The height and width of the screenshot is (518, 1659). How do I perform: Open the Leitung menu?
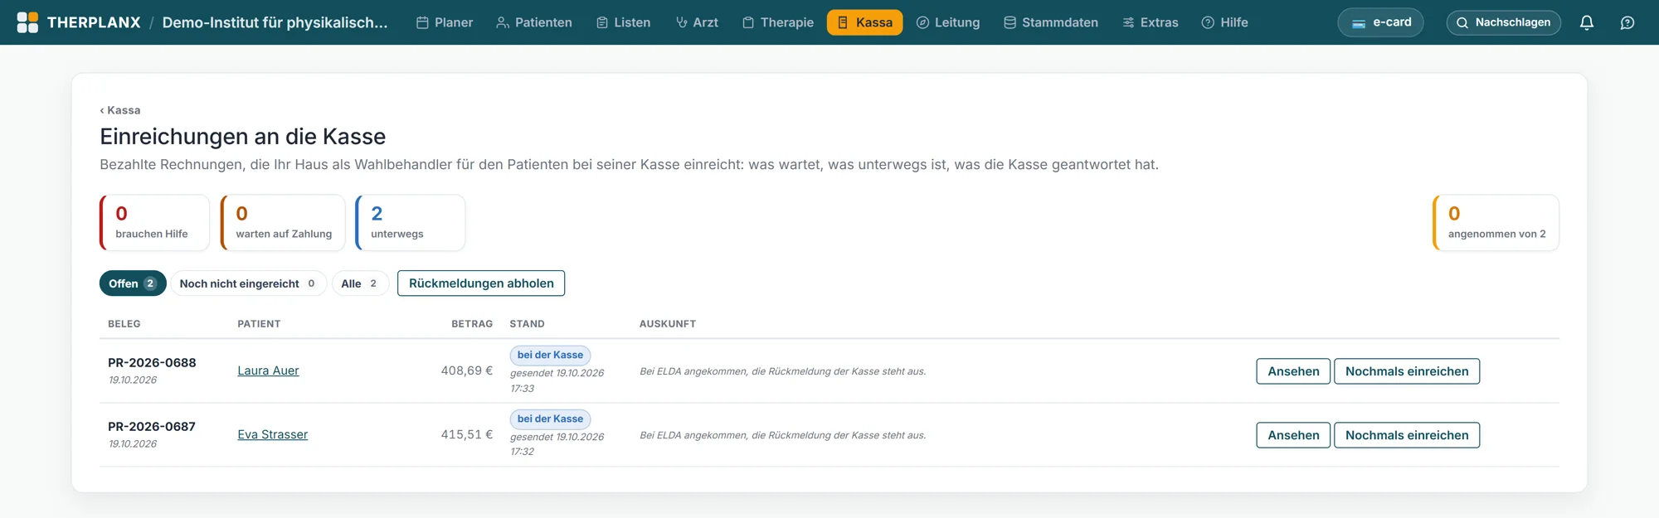tap(948, 22)
